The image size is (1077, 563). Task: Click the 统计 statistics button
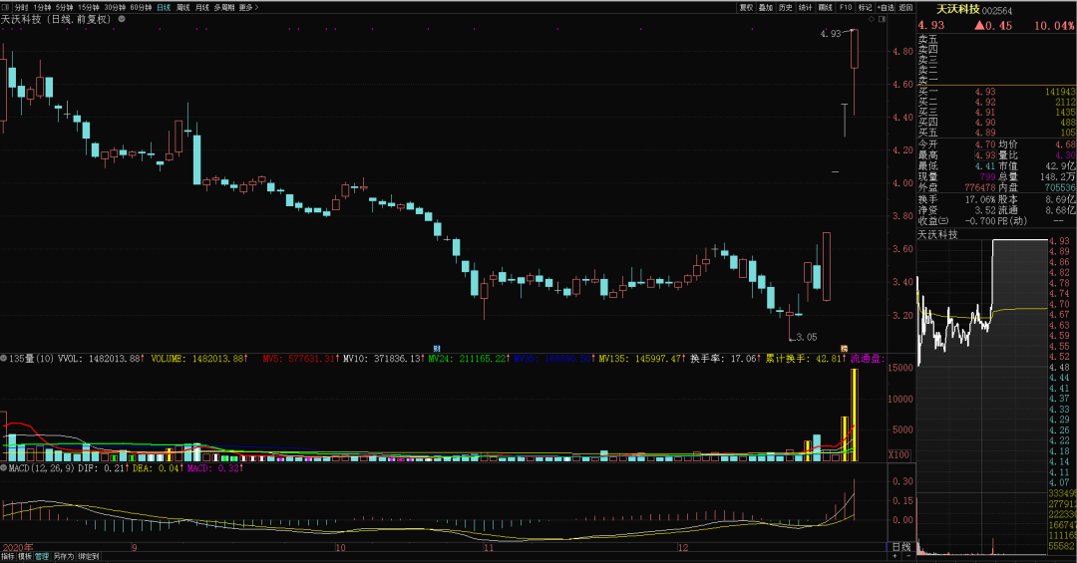click(806, 8)
